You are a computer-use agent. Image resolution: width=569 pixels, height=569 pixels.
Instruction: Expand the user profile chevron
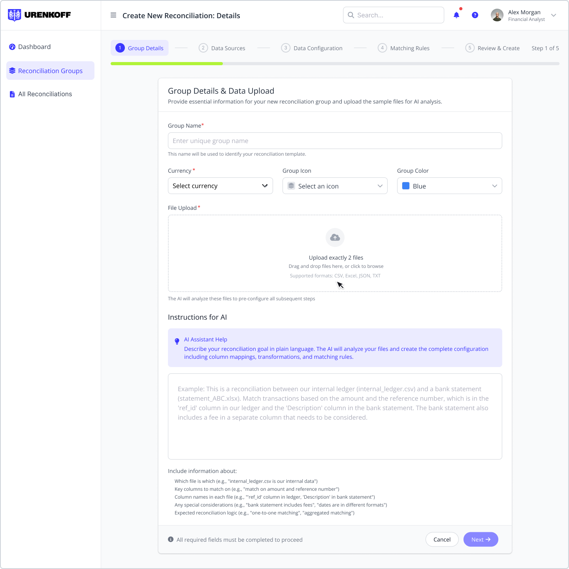[x=554, y=15]
